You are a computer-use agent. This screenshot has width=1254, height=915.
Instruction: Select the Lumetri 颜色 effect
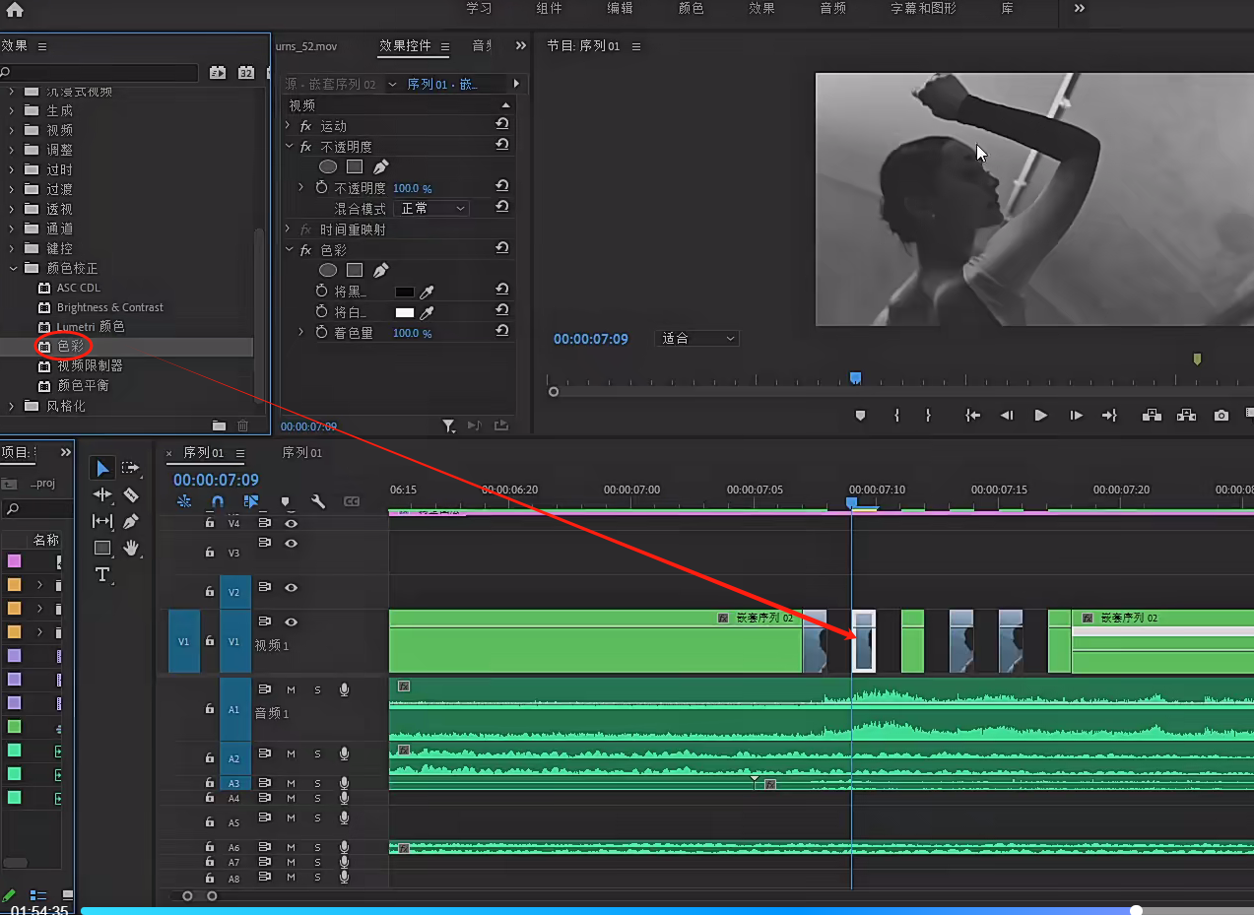pos(90,327)
